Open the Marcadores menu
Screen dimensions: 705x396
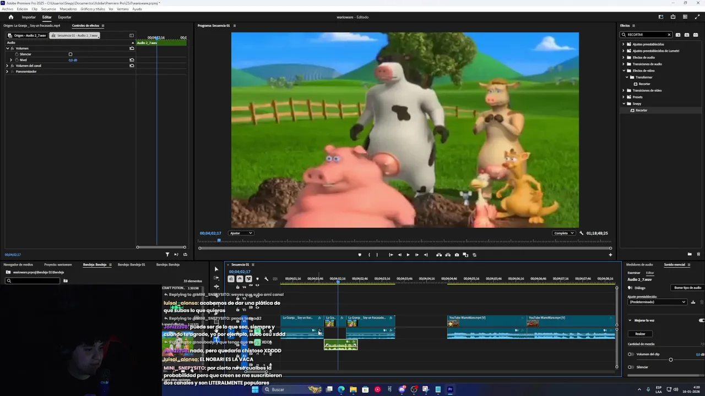68,9
